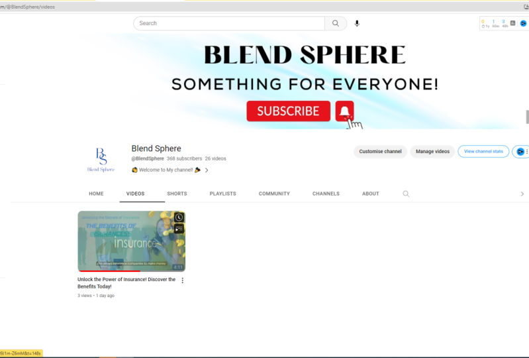This screenshot has width=529, height=358.
Task: Click the blue extension button beside View channel stats
Action: (x=520, y=152)
